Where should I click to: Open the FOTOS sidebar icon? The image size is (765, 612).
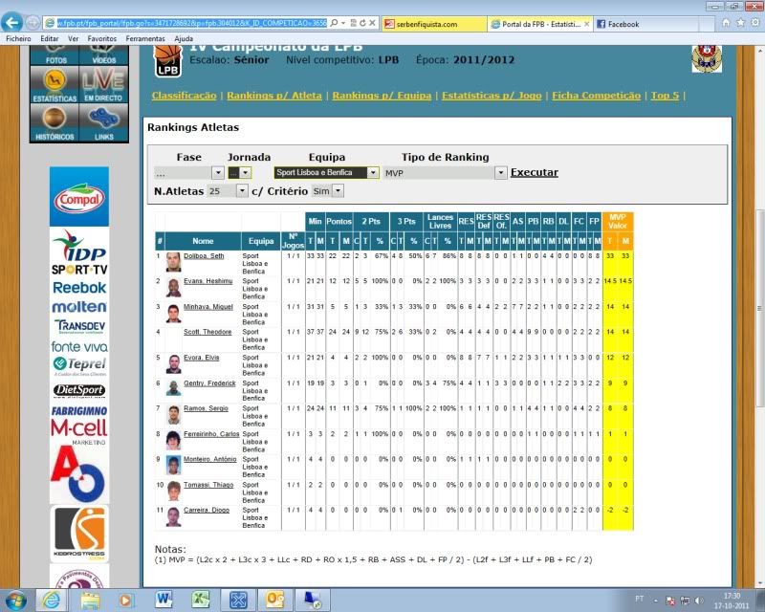(55, 55)
